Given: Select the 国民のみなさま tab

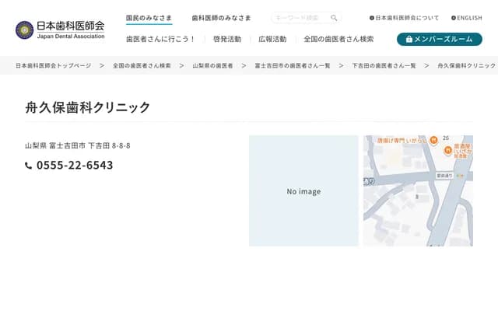Looking at the screenshot, I should coord(149,17).
